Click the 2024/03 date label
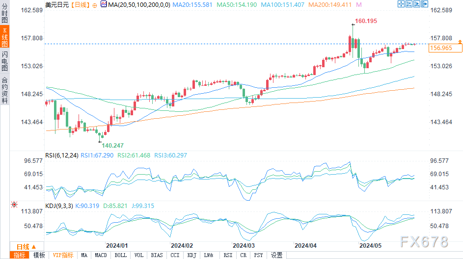This screenshot has width=463, height=259. (244, 245)
